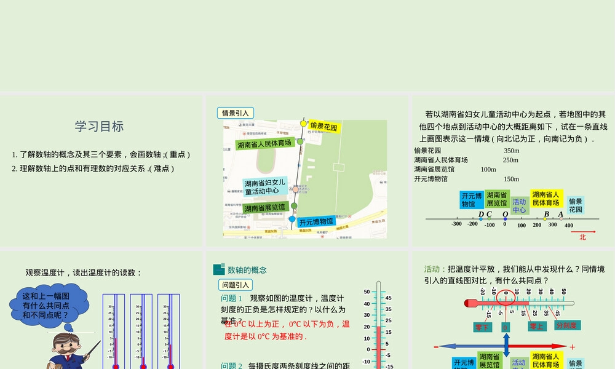Click the blue 开元博物馆 label on the map

pos(316,221)
